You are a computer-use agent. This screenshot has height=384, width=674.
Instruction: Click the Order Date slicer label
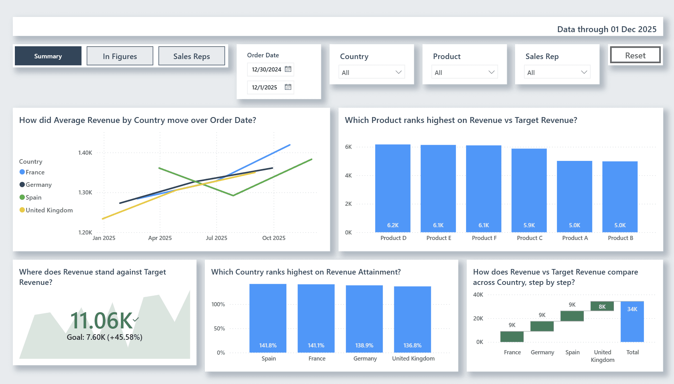pyautogui.click(x=263, y=55)
